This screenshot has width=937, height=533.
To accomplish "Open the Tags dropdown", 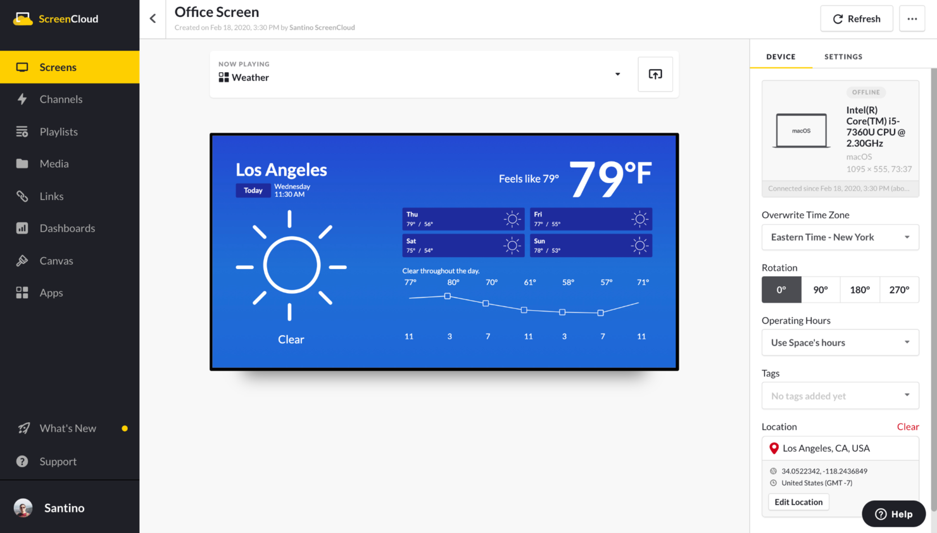I will tap(840, 396).
